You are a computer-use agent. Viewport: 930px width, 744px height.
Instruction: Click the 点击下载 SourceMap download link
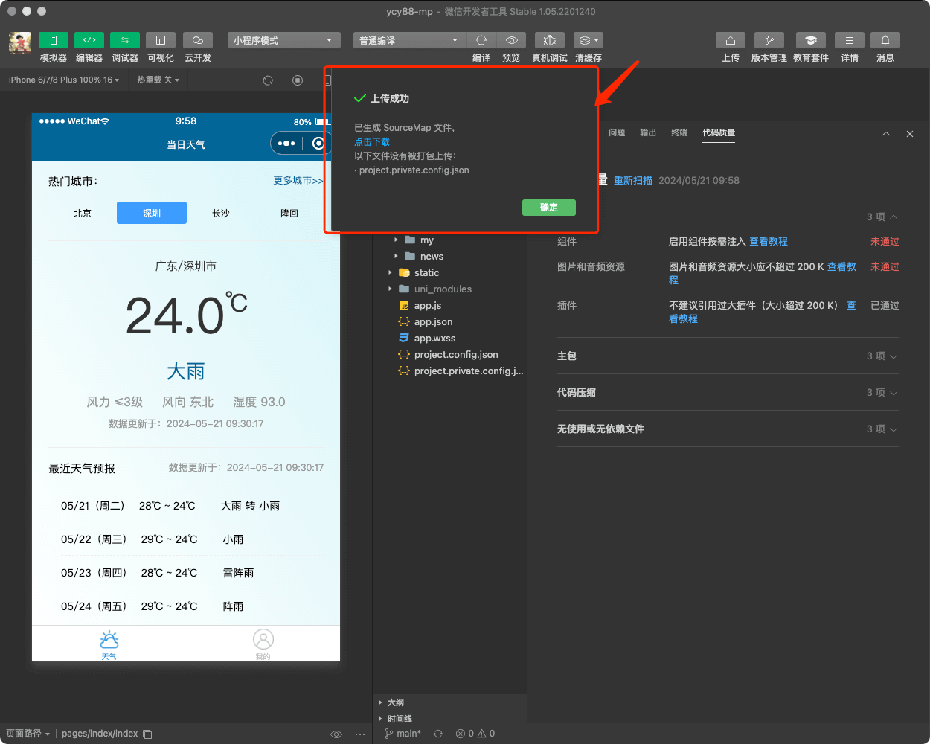(372, 141)
